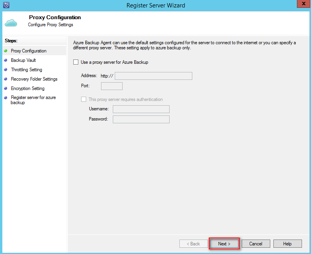Click into the Username field

click(x=141, y=109)
